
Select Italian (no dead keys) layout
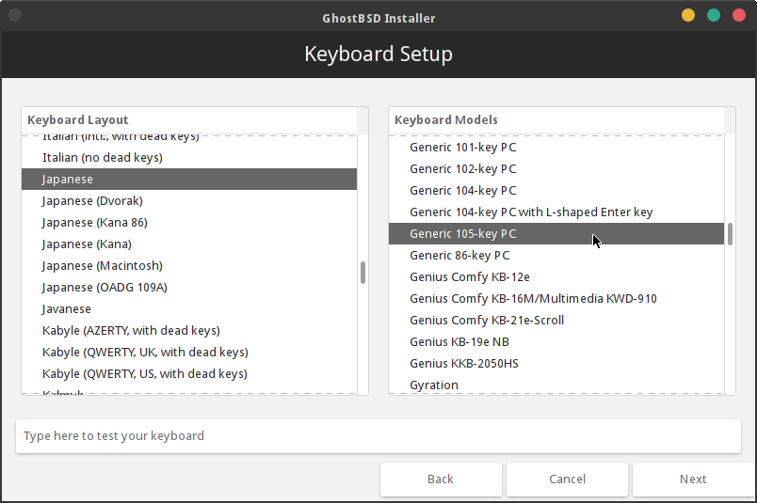pos(102,158)
